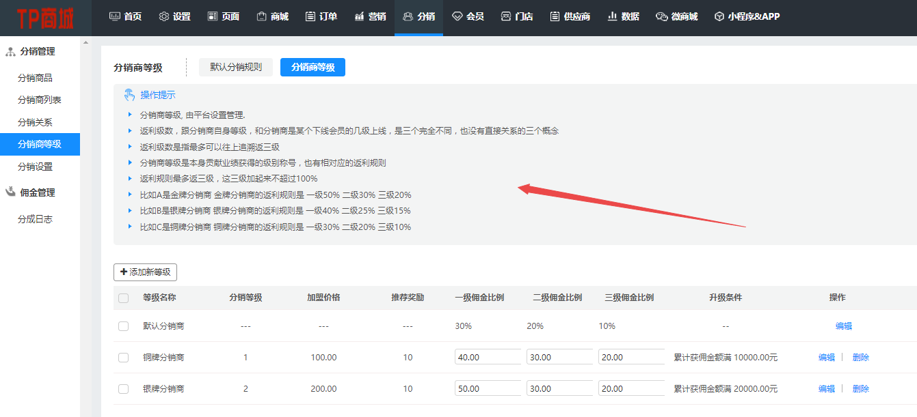Screen dimensions: 917x417
Task: Open the 订单 (Orders) section icon
Action: (x=309, y=17)
